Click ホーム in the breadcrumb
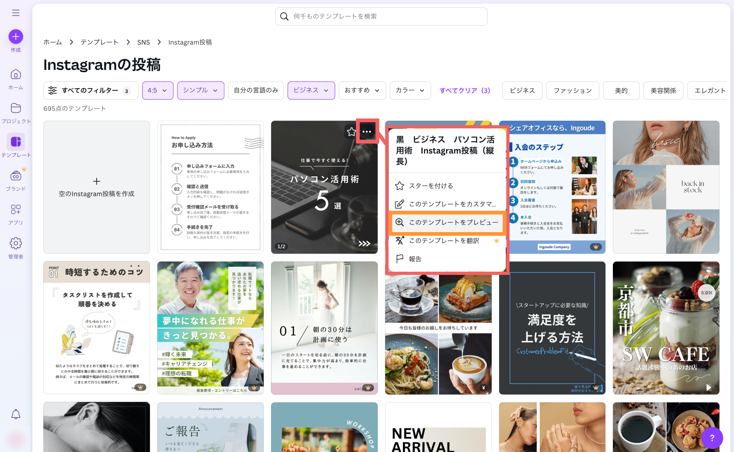 53,42
